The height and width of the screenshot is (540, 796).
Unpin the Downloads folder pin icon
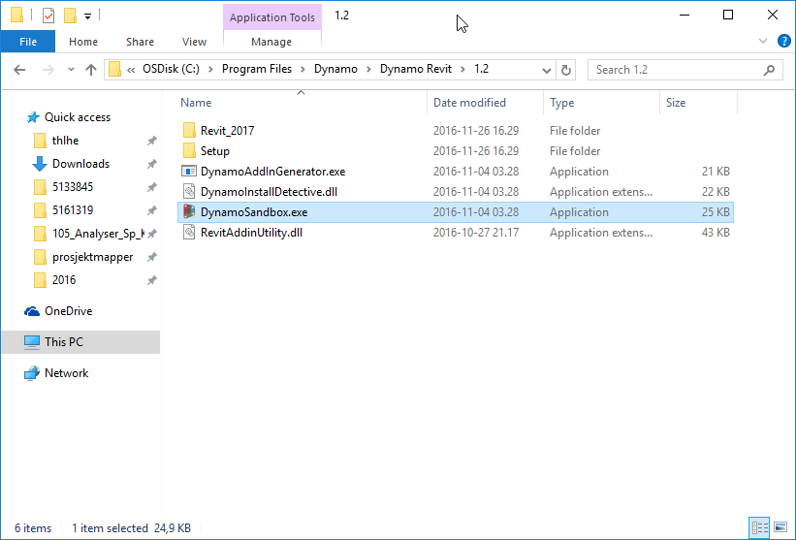[151, 164]
